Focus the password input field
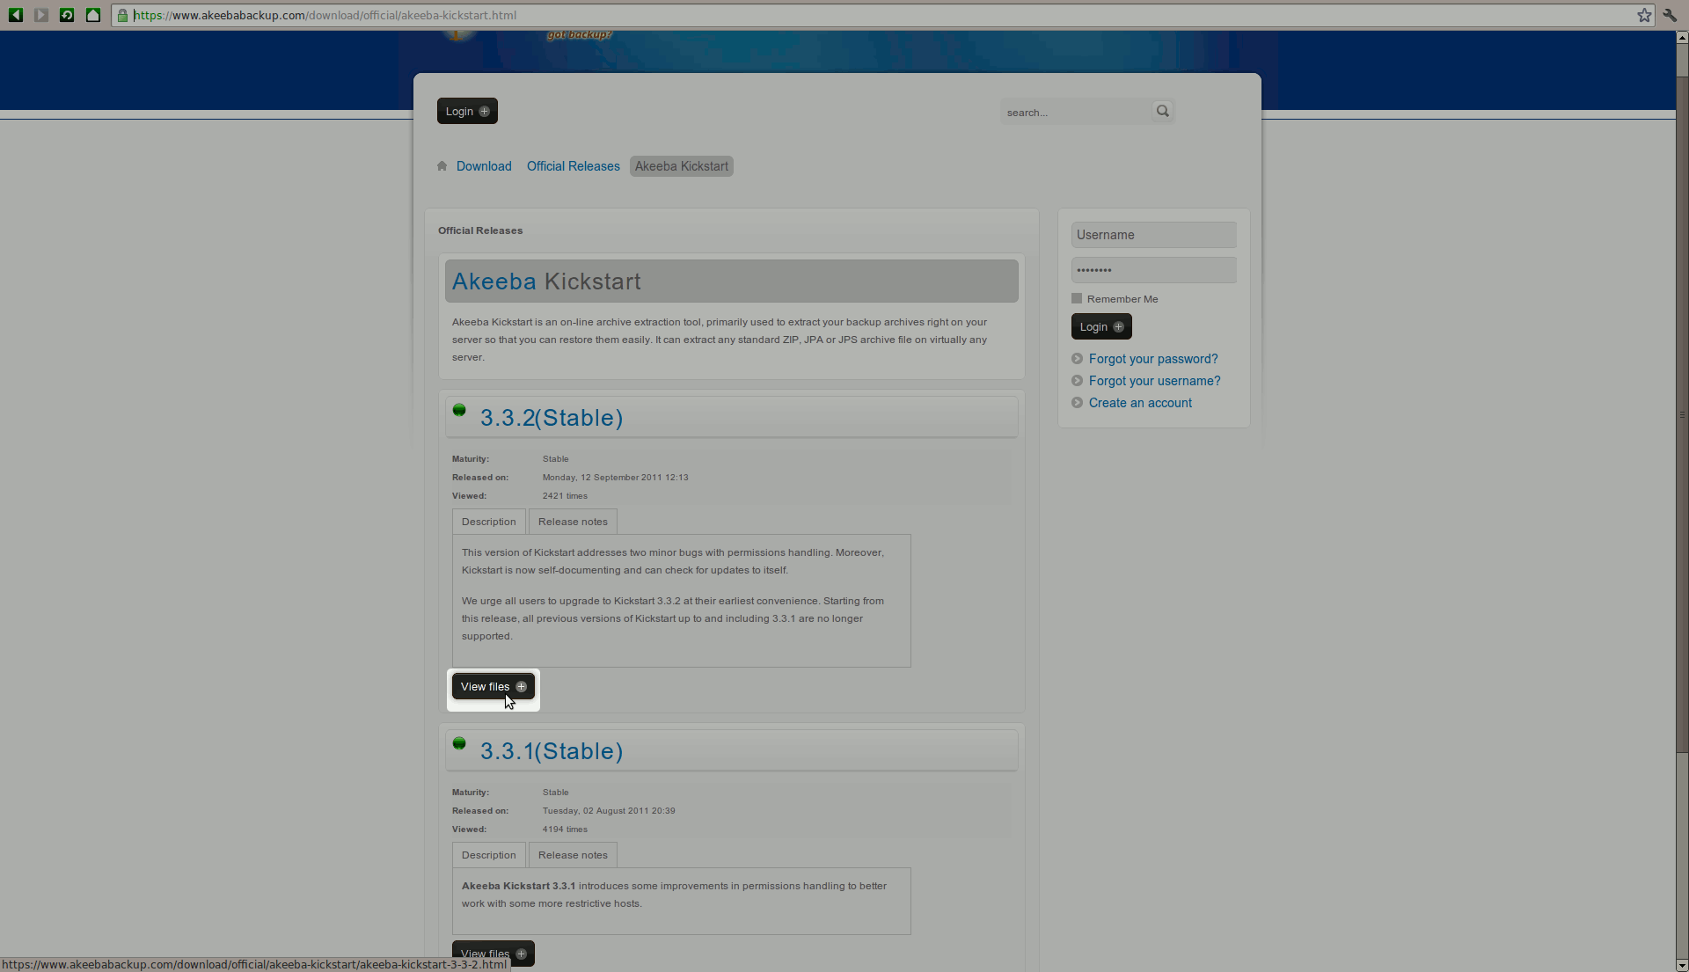The image size is (1689, 972). pyautogui.click(x=1154, y=270)
